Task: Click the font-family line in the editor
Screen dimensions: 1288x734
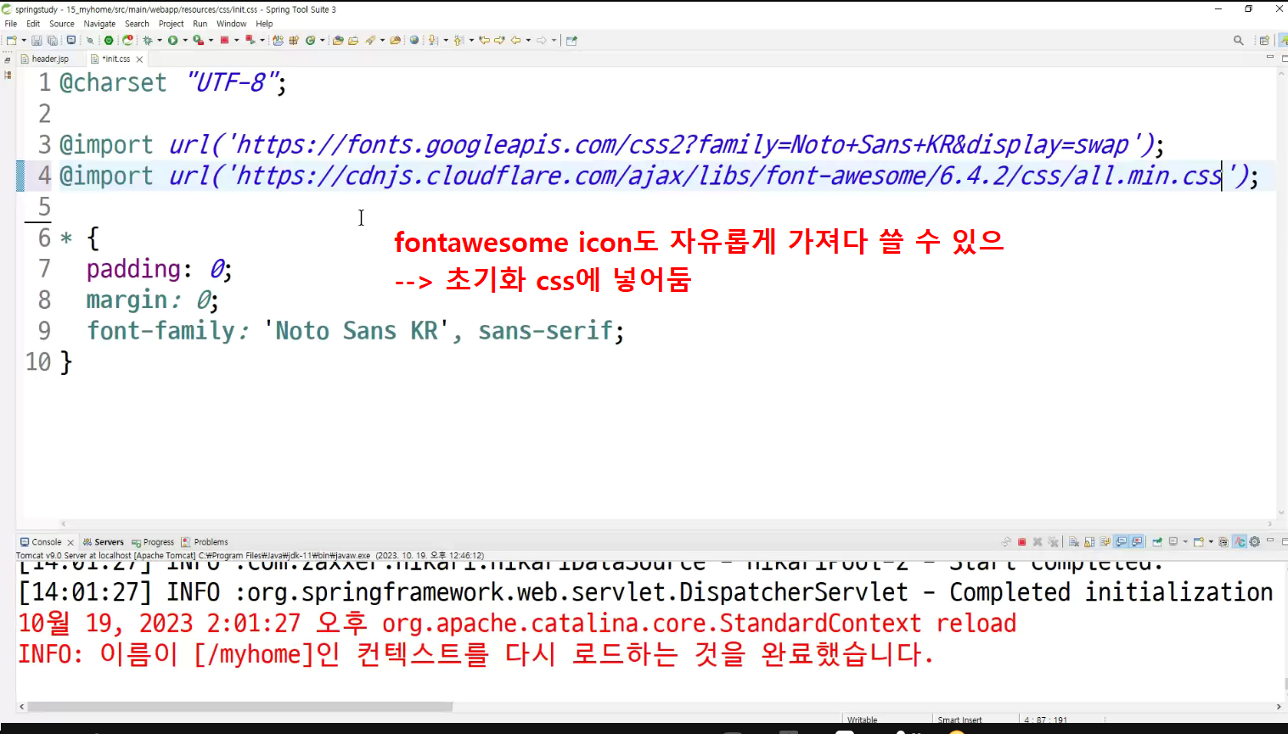Action: click(x=355, y=331)
